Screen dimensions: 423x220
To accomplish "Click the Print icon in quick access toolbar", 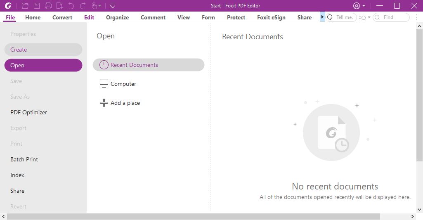I will coord(48,6).
